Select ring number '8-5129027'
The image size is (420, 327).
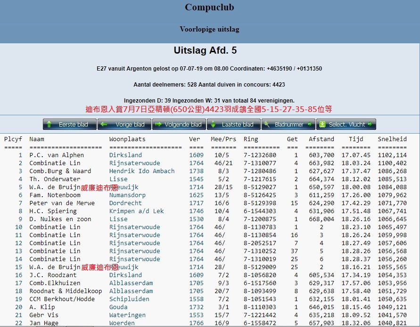click(260, 187)
